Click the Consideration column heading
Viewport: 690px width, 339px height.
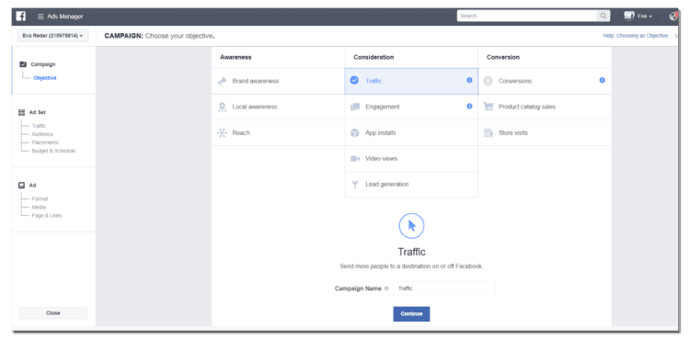(374, 57)
